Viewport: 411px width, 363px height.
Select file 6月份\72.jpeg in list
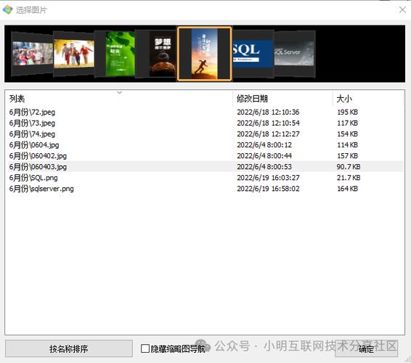coord(204,113)
